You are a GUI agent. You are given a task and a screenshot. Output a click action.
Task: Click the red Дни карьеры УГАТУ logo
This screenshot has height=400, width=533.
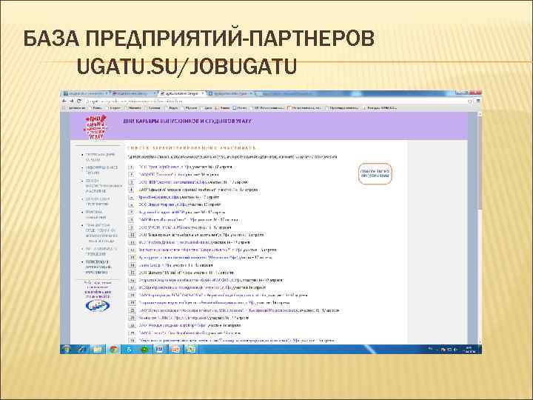[95, 127]
